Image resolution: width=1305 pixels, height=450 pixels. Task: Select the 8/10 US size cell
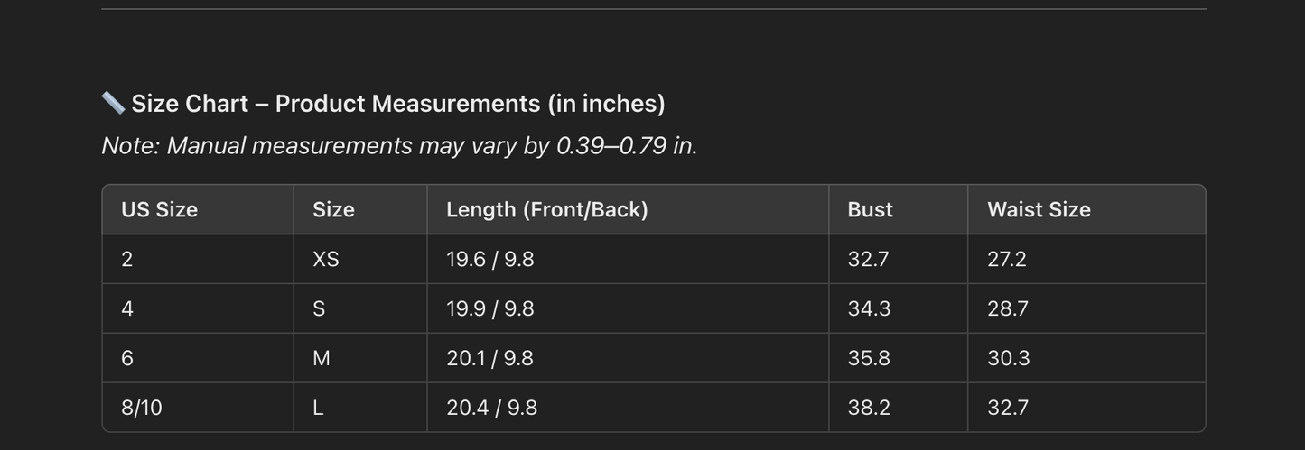click(198, 408)
